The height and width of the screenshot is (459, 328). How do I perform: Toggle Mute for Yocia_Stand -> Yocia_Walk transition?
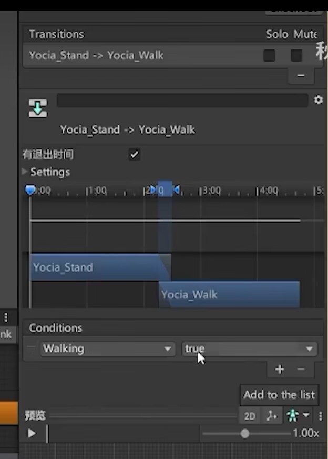coord(296,55)
